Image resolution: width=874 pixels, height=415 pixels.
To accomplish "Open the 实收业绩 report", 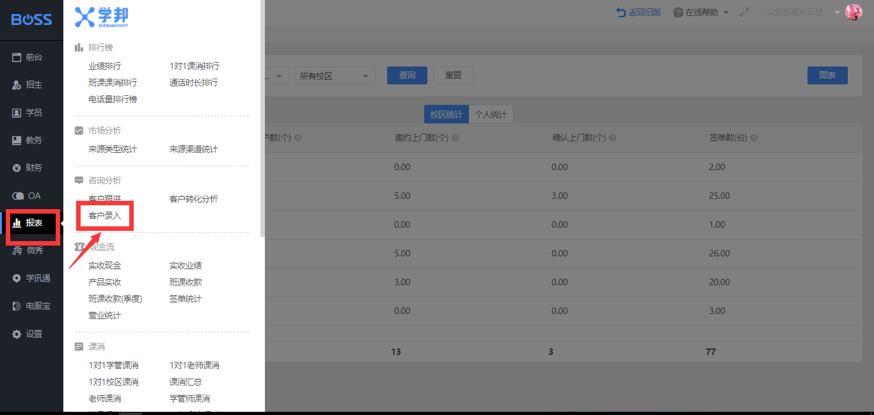I will (x=186, y=265).
